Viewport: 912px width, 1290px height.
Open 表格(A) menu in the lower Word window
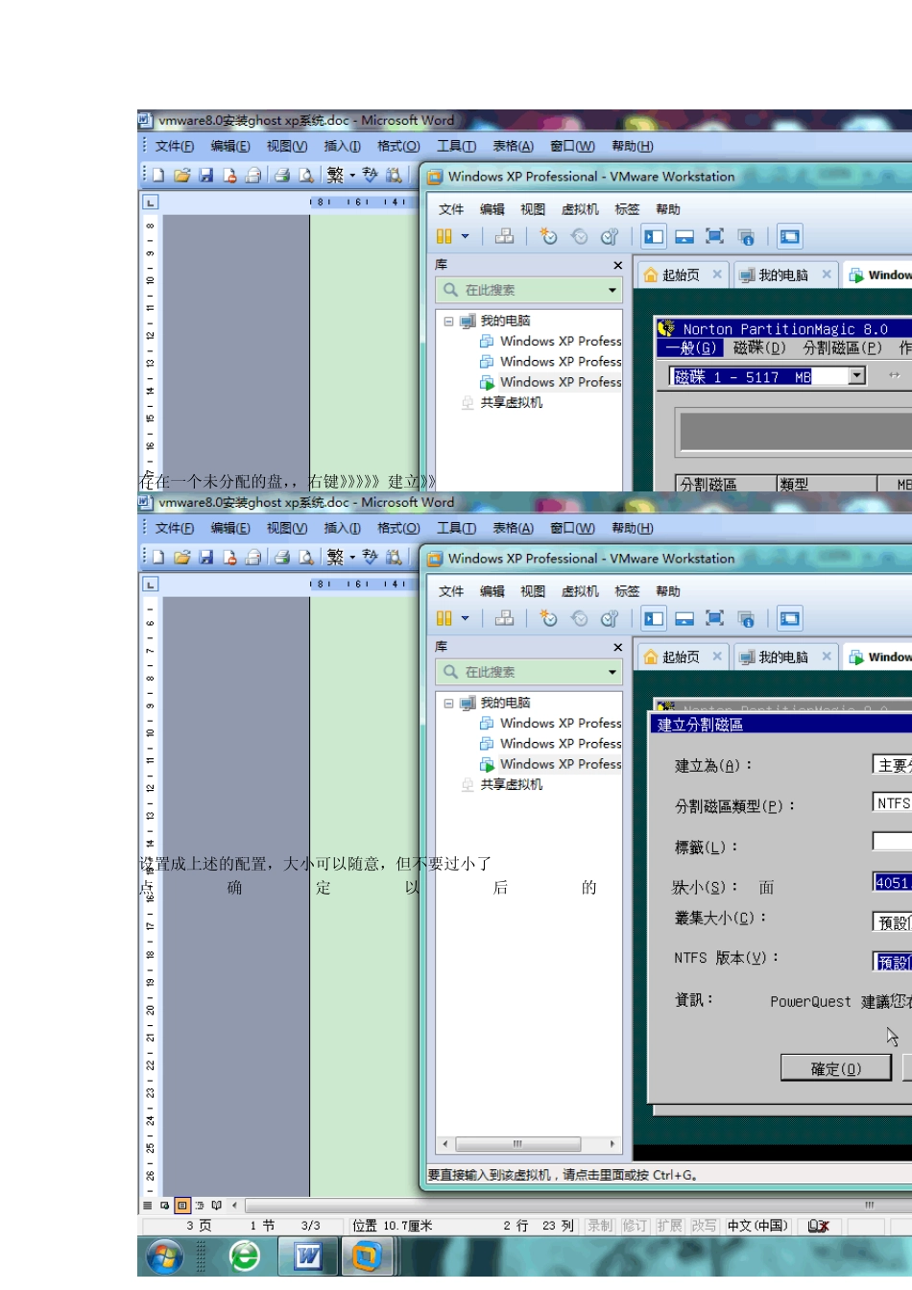point(513,528)
